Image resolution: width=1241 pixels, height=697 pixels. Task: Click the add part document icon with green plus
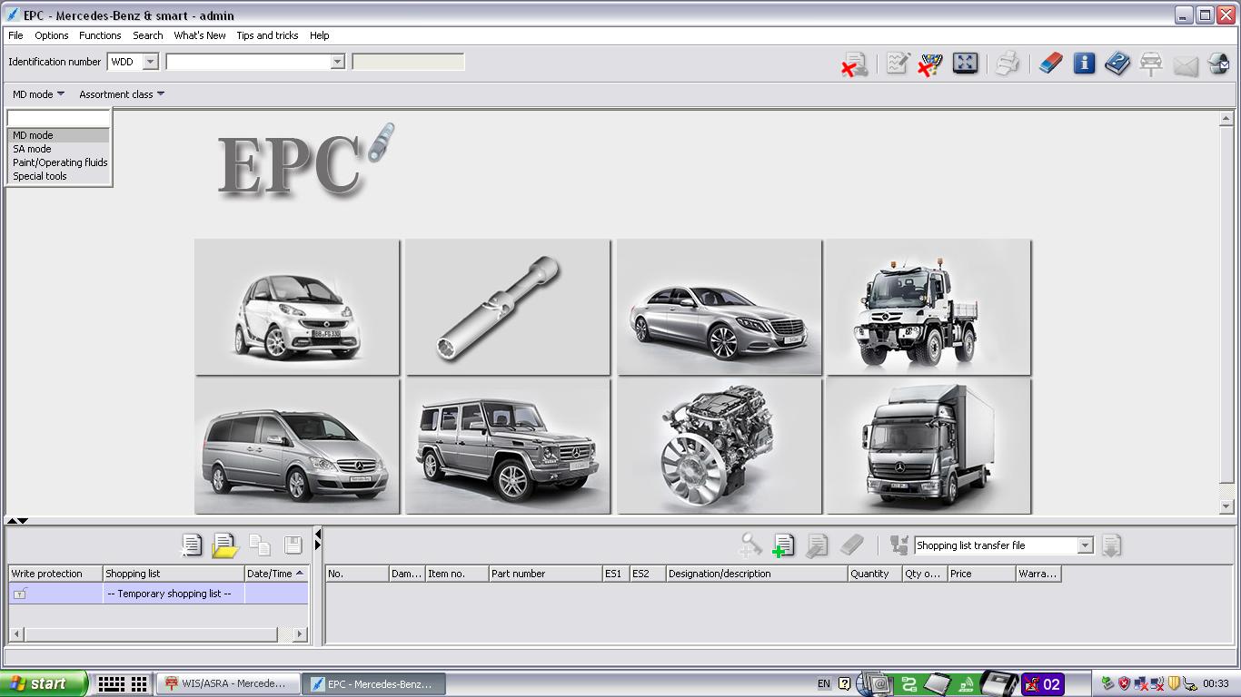point(782,545)
